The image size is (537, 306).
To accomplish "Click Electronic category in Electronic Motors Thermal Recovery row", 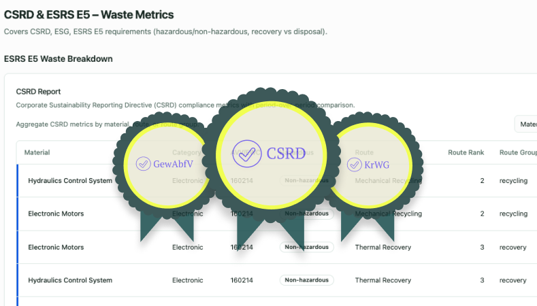I will pos(187,247).
